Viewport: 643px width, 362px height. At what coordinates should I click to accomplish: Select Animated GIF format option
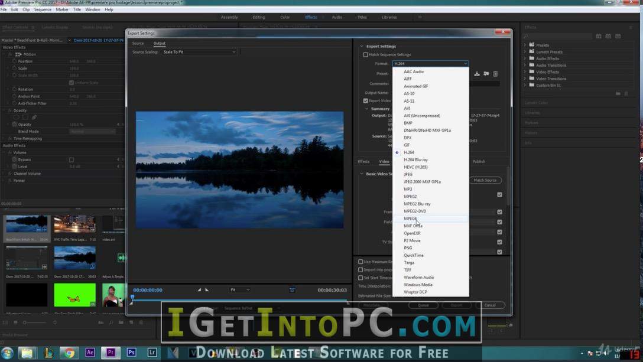click(431, 86)
